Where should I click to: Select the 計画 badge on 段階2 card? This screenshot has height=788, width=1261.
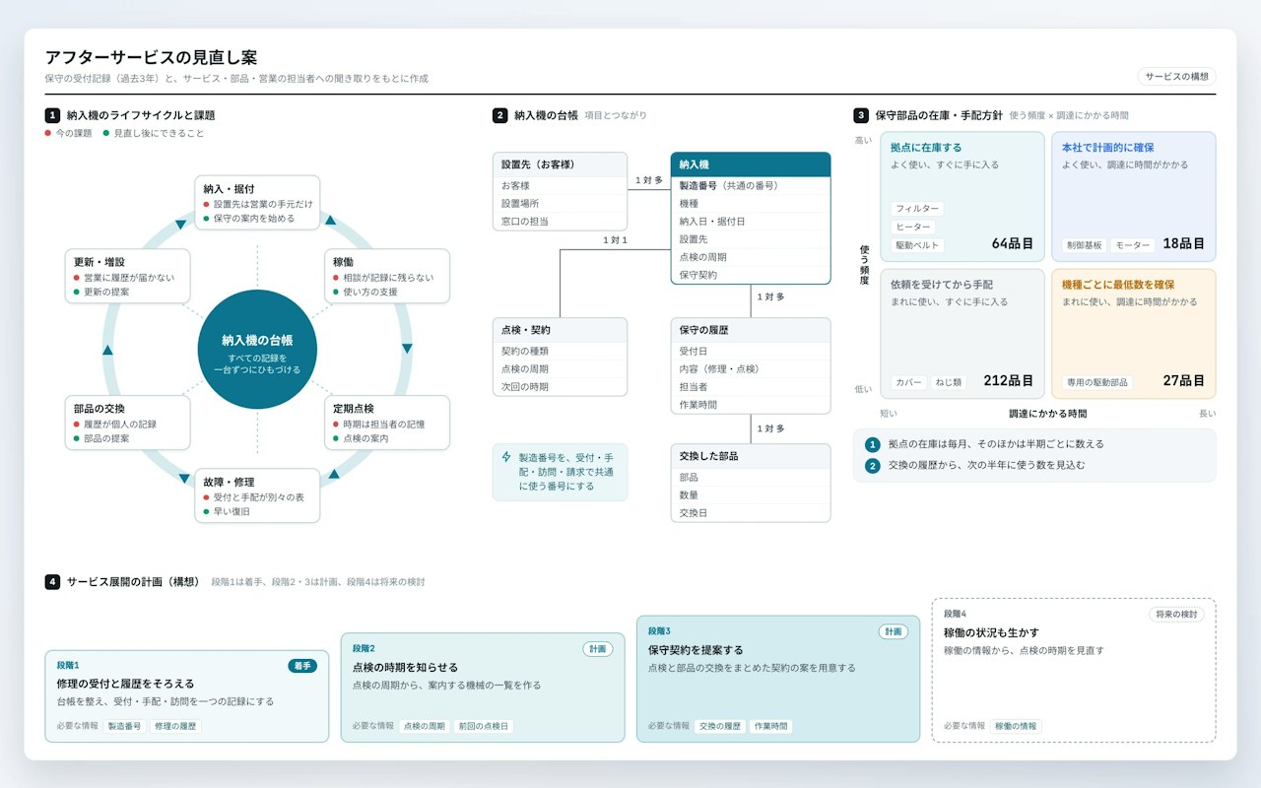click(598, 649)
